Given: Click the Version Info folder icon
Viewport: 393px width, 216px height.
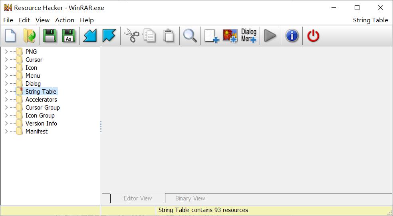Looking at the screenshot, I should pos(19,123).
